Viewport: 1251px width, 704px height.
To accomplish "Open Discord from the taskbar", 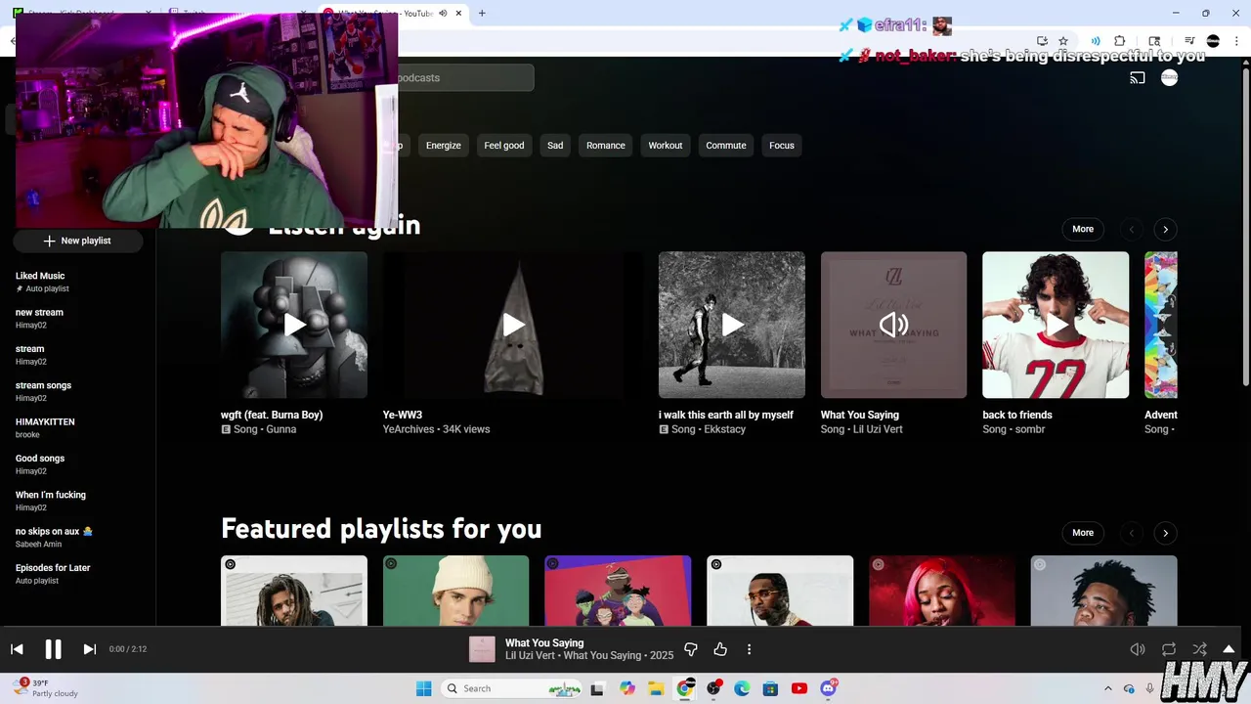I will 829,688.
